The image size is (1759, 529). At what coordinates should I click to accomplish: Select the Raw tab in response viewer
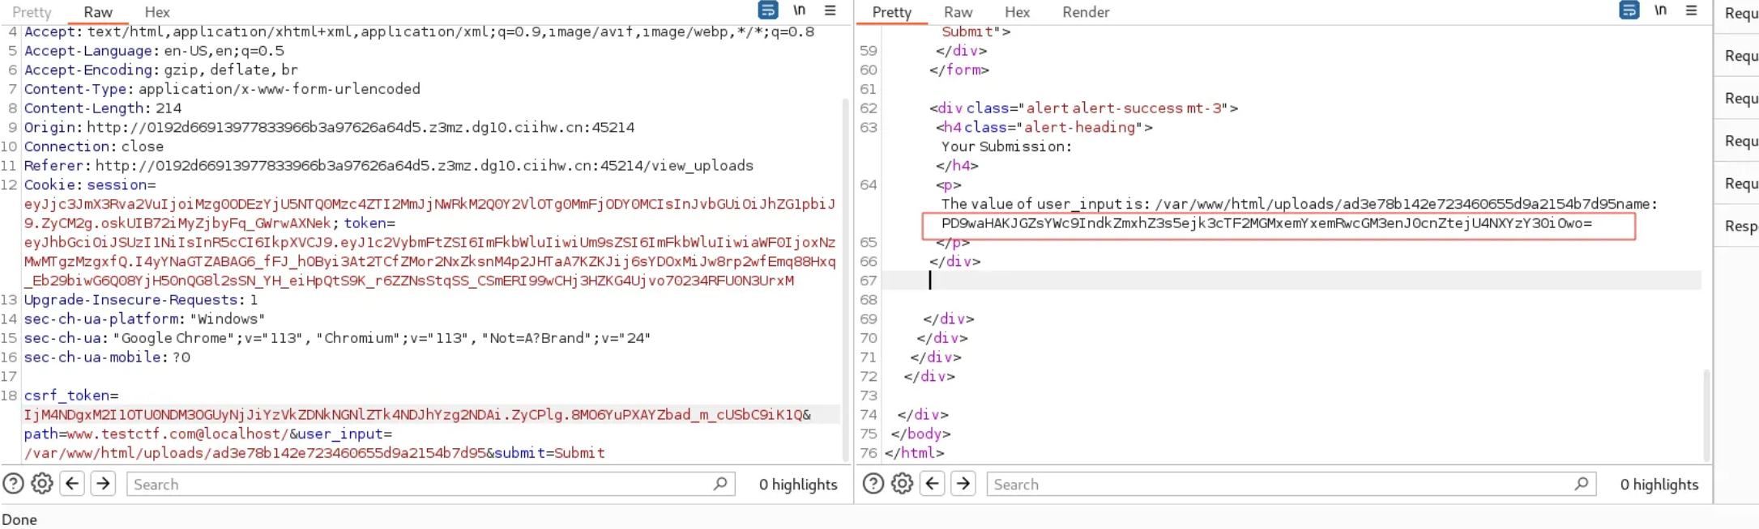958,12
